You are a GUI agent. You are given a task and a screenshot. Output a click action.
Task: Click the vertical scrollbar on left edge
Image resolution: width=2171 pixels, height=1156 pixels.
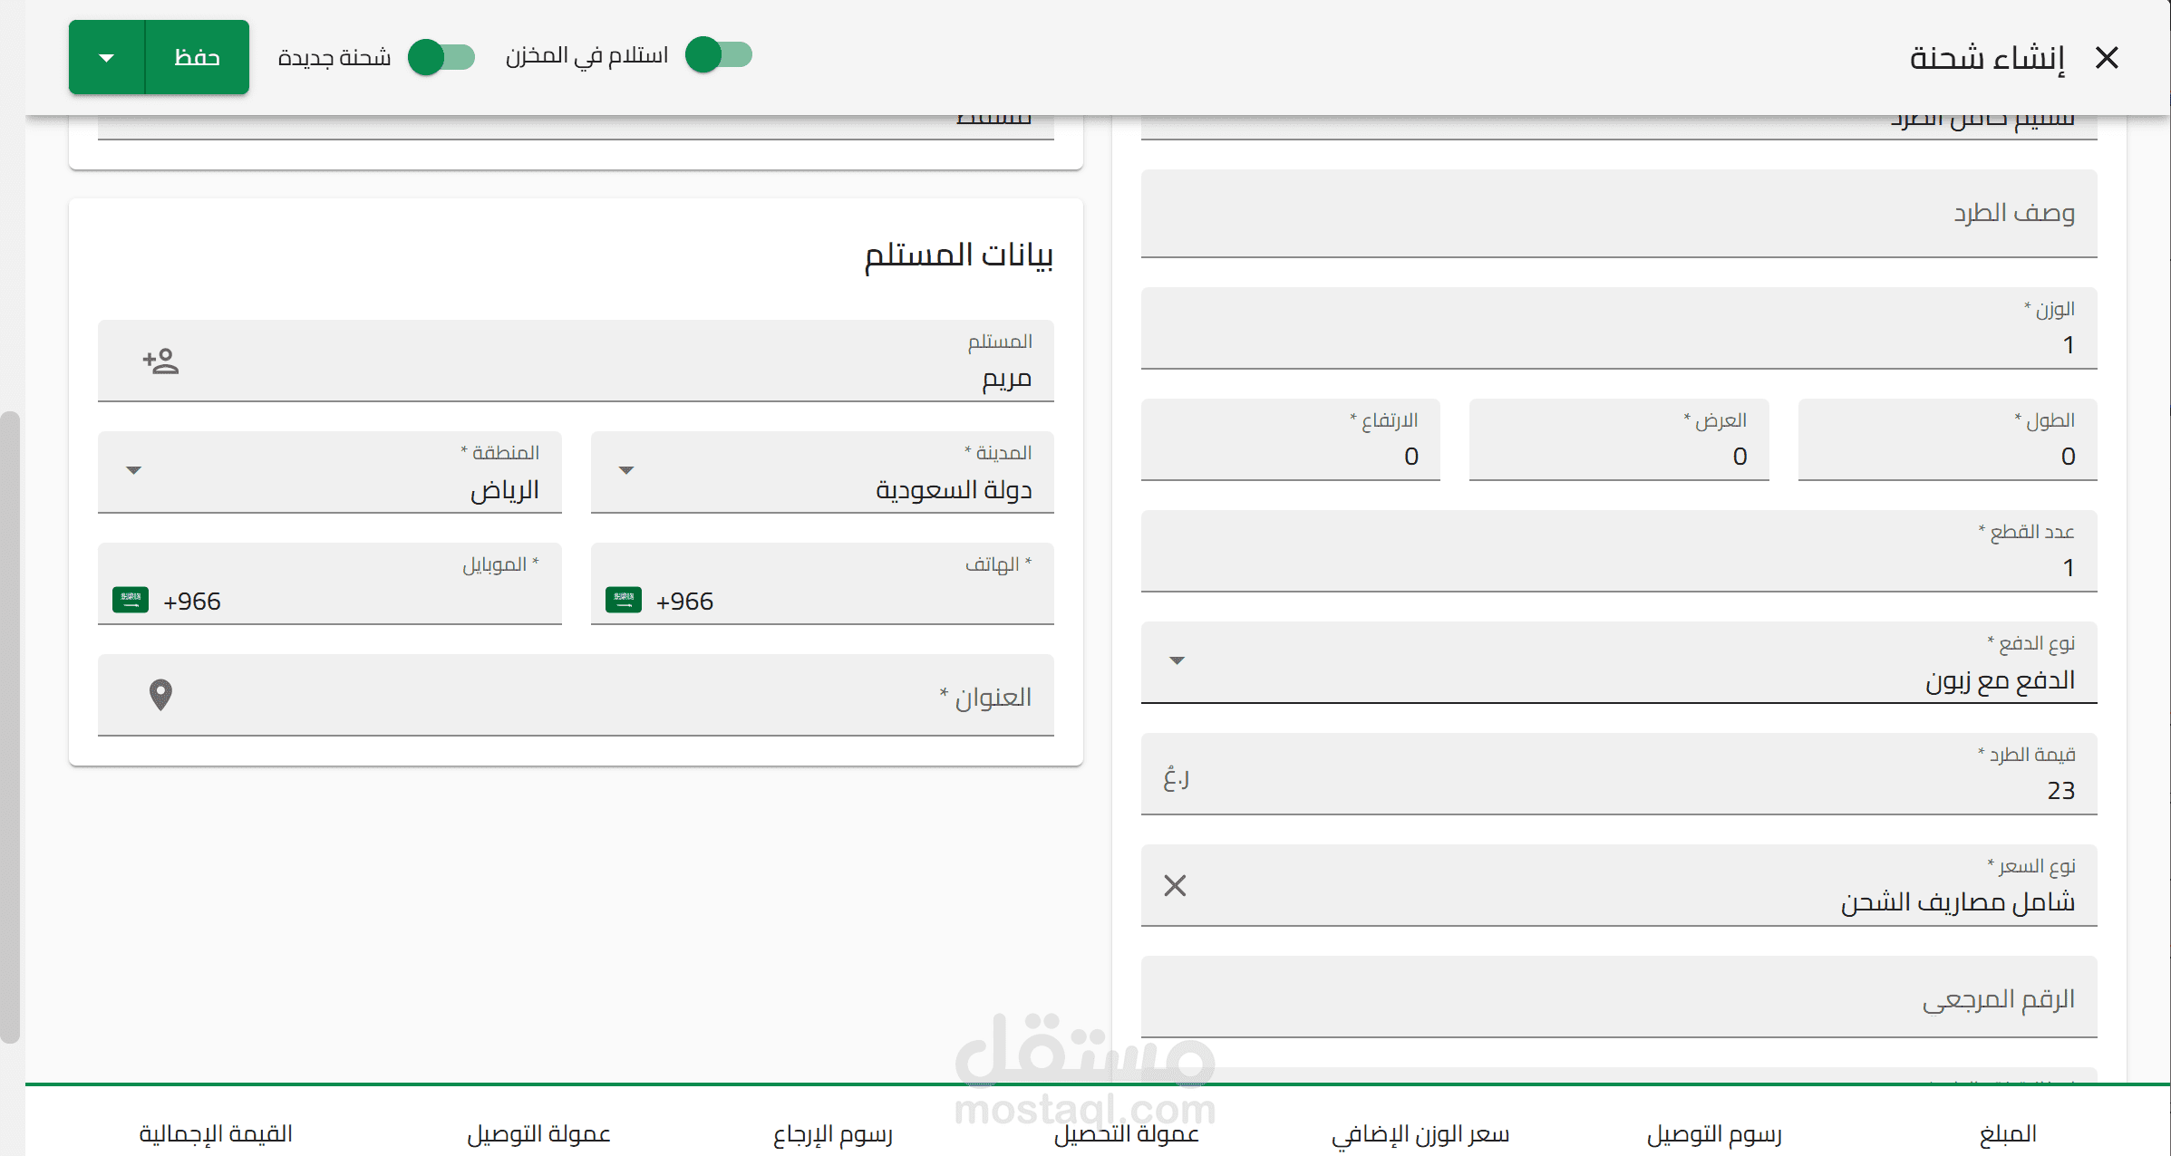click(x=9, y=727)
